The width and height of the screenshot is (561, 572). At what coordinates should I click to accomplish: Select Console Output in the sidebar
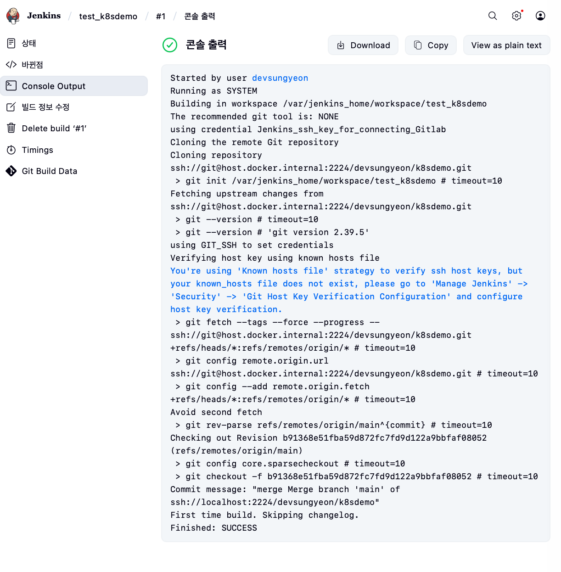[x=53, y=86]
